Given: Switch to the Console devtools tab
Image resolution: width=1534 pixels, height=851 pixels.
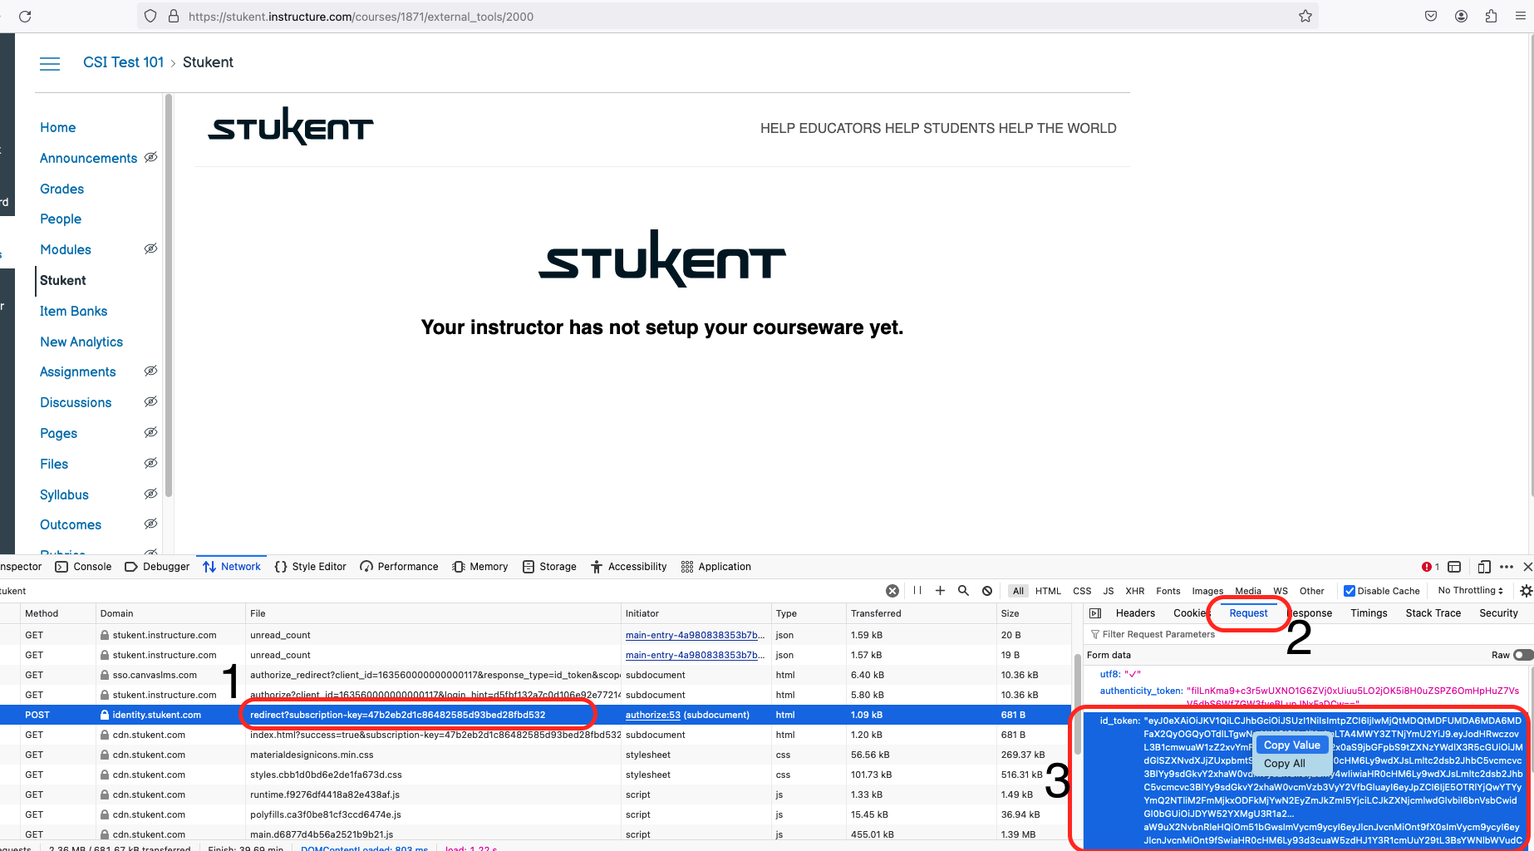Looking at the screenshot, I should pyautogui.click(x=83, y=567).
